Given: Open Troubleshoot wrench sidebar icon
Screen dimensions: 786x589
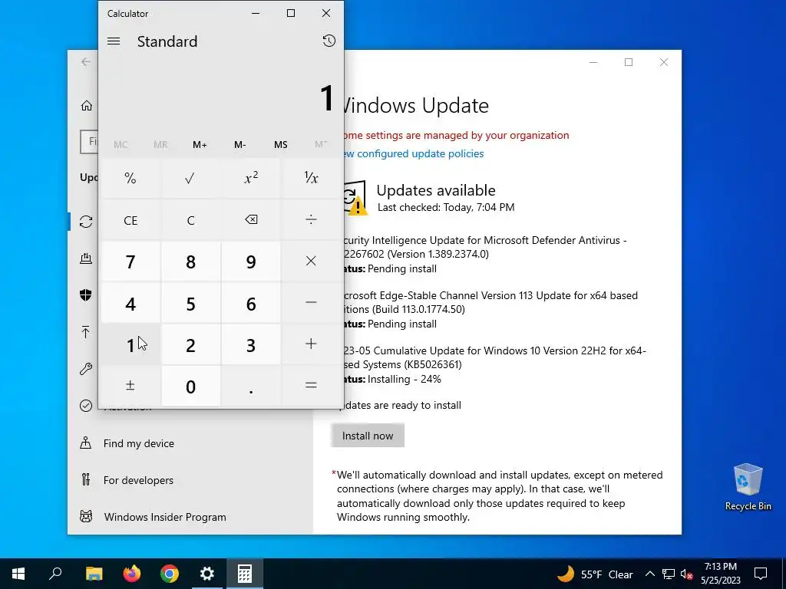Looking at the screenshot, I should click(86, 369).
